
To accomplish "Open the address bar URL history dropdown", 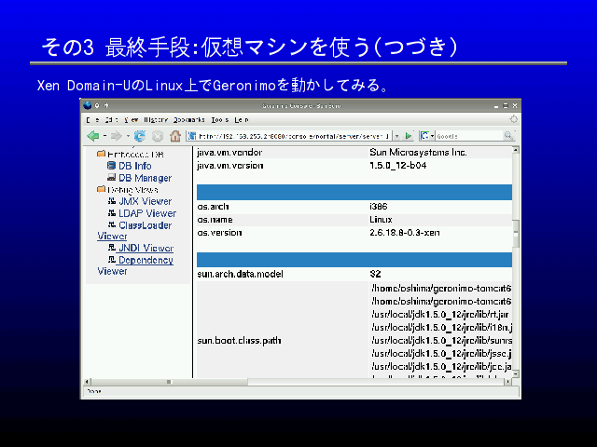I will tap(397, 136).
